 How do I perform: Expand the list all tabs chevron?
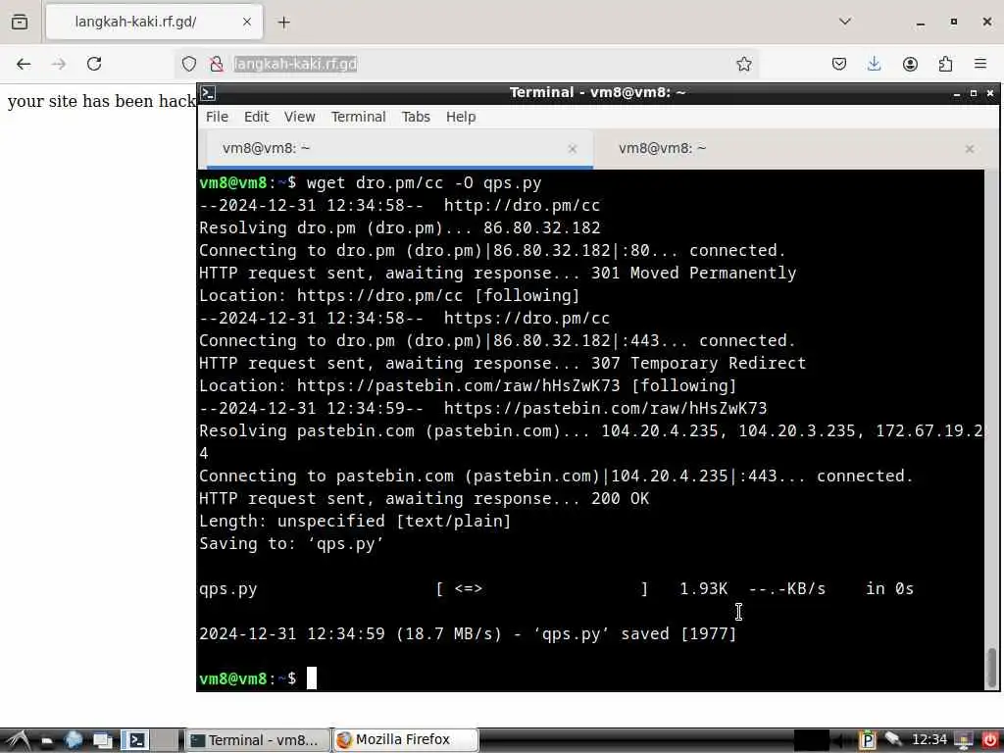click(x=845, y=22)
